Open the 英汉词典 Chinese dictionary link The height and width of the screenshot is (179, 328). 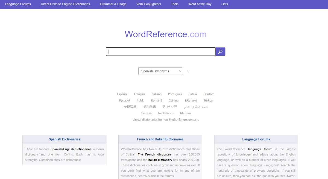[x=130, y=107]
